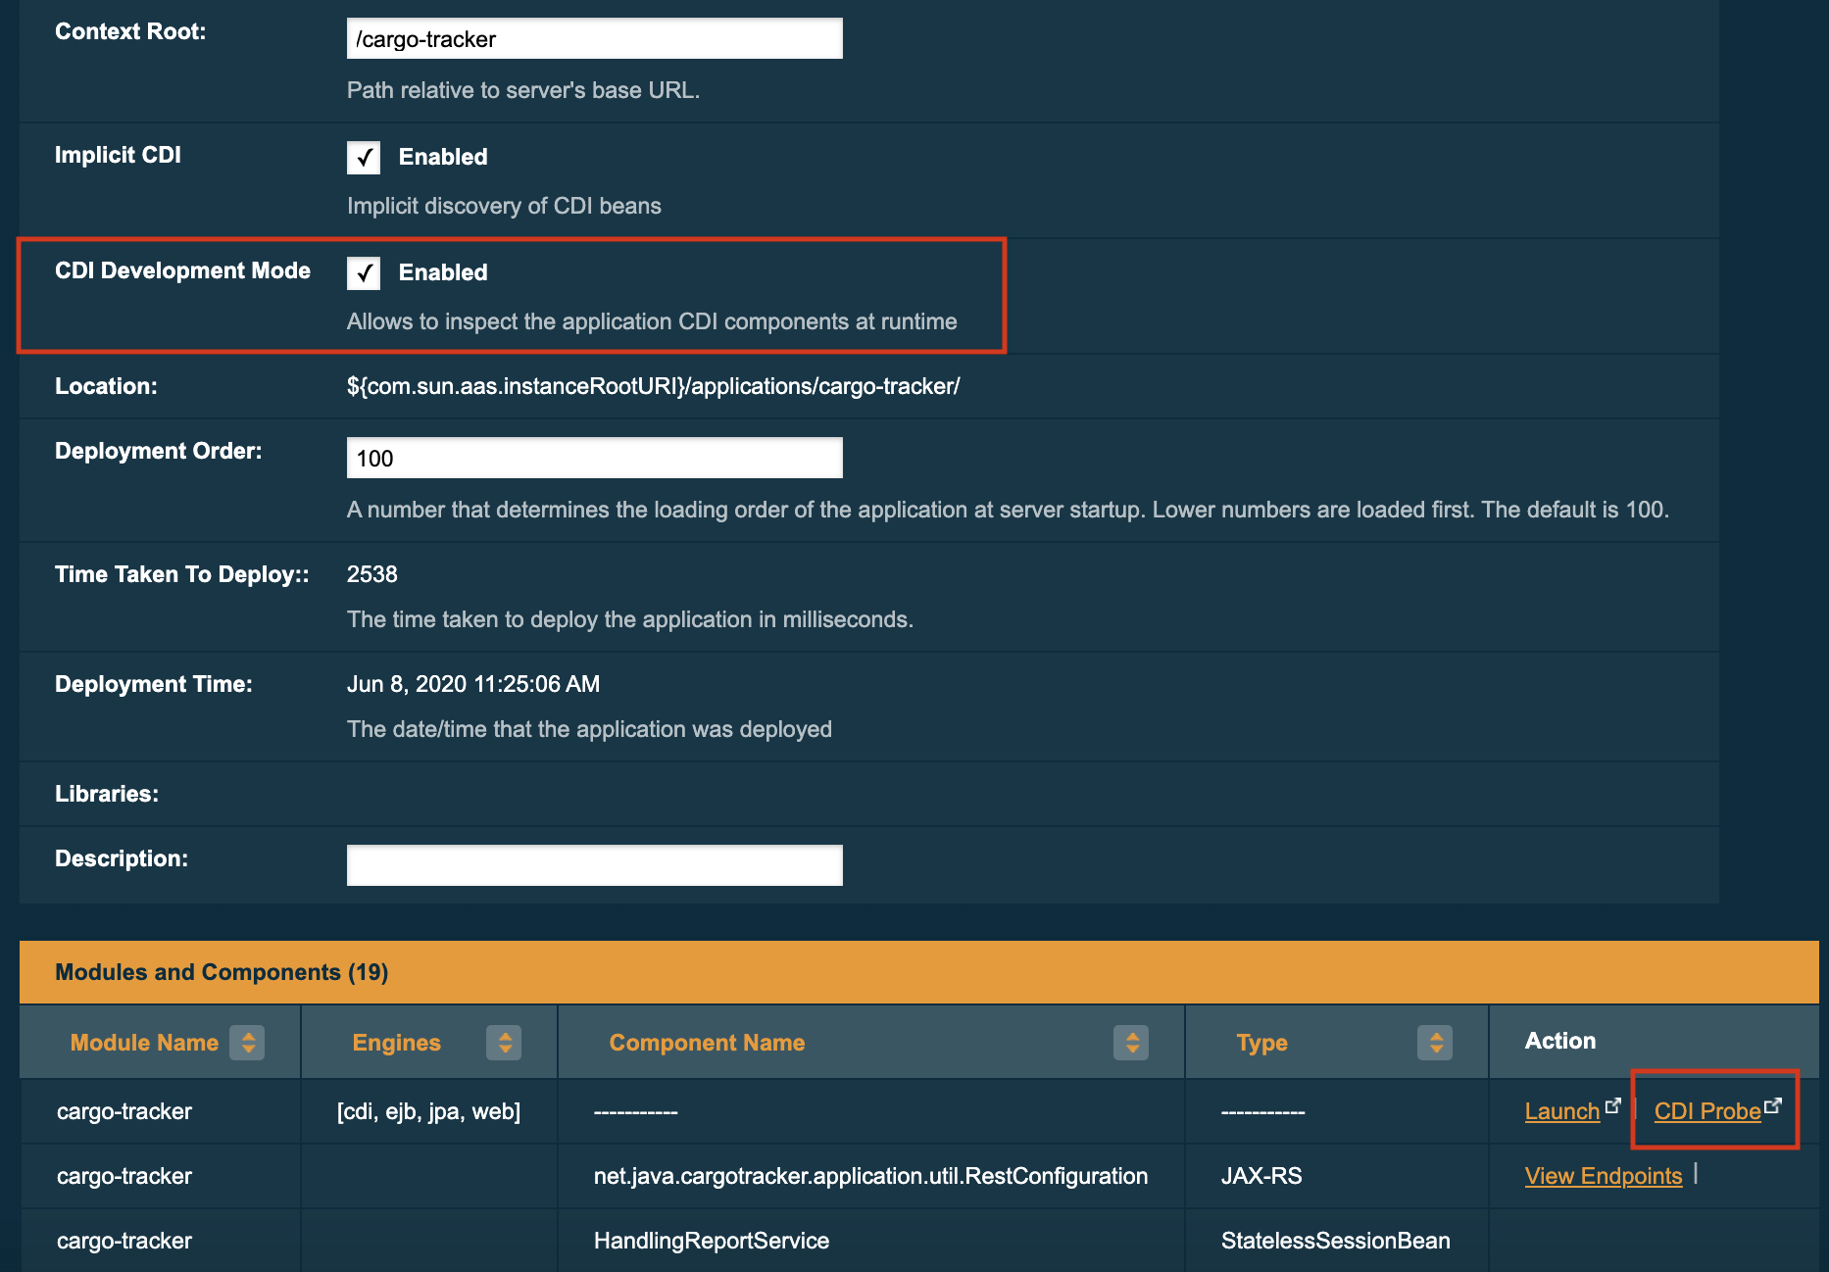
Task: Open View Endpoints for RestConfiguration
Action: (x=1603, y=1176)
